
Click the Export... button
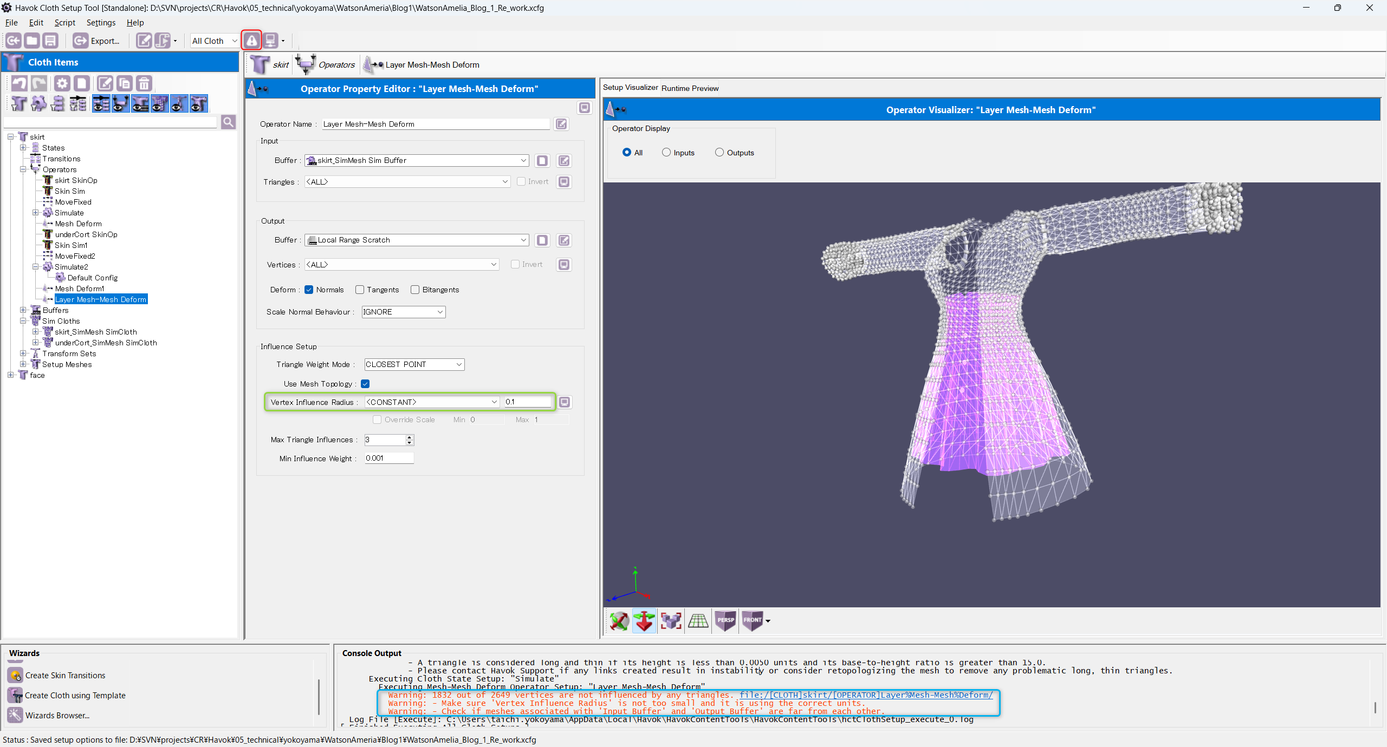[97, 41]
